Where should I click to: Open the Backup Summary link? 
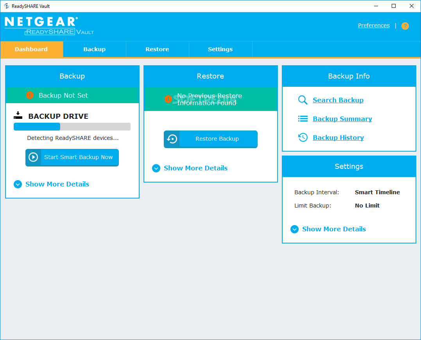[x=342, y=119]
